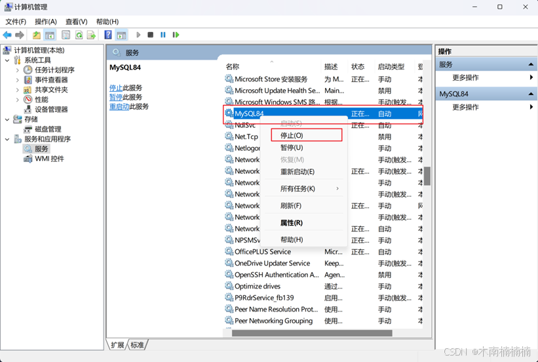Click the vertical scrollbar thumb in services list

click(x=427, y=176)
